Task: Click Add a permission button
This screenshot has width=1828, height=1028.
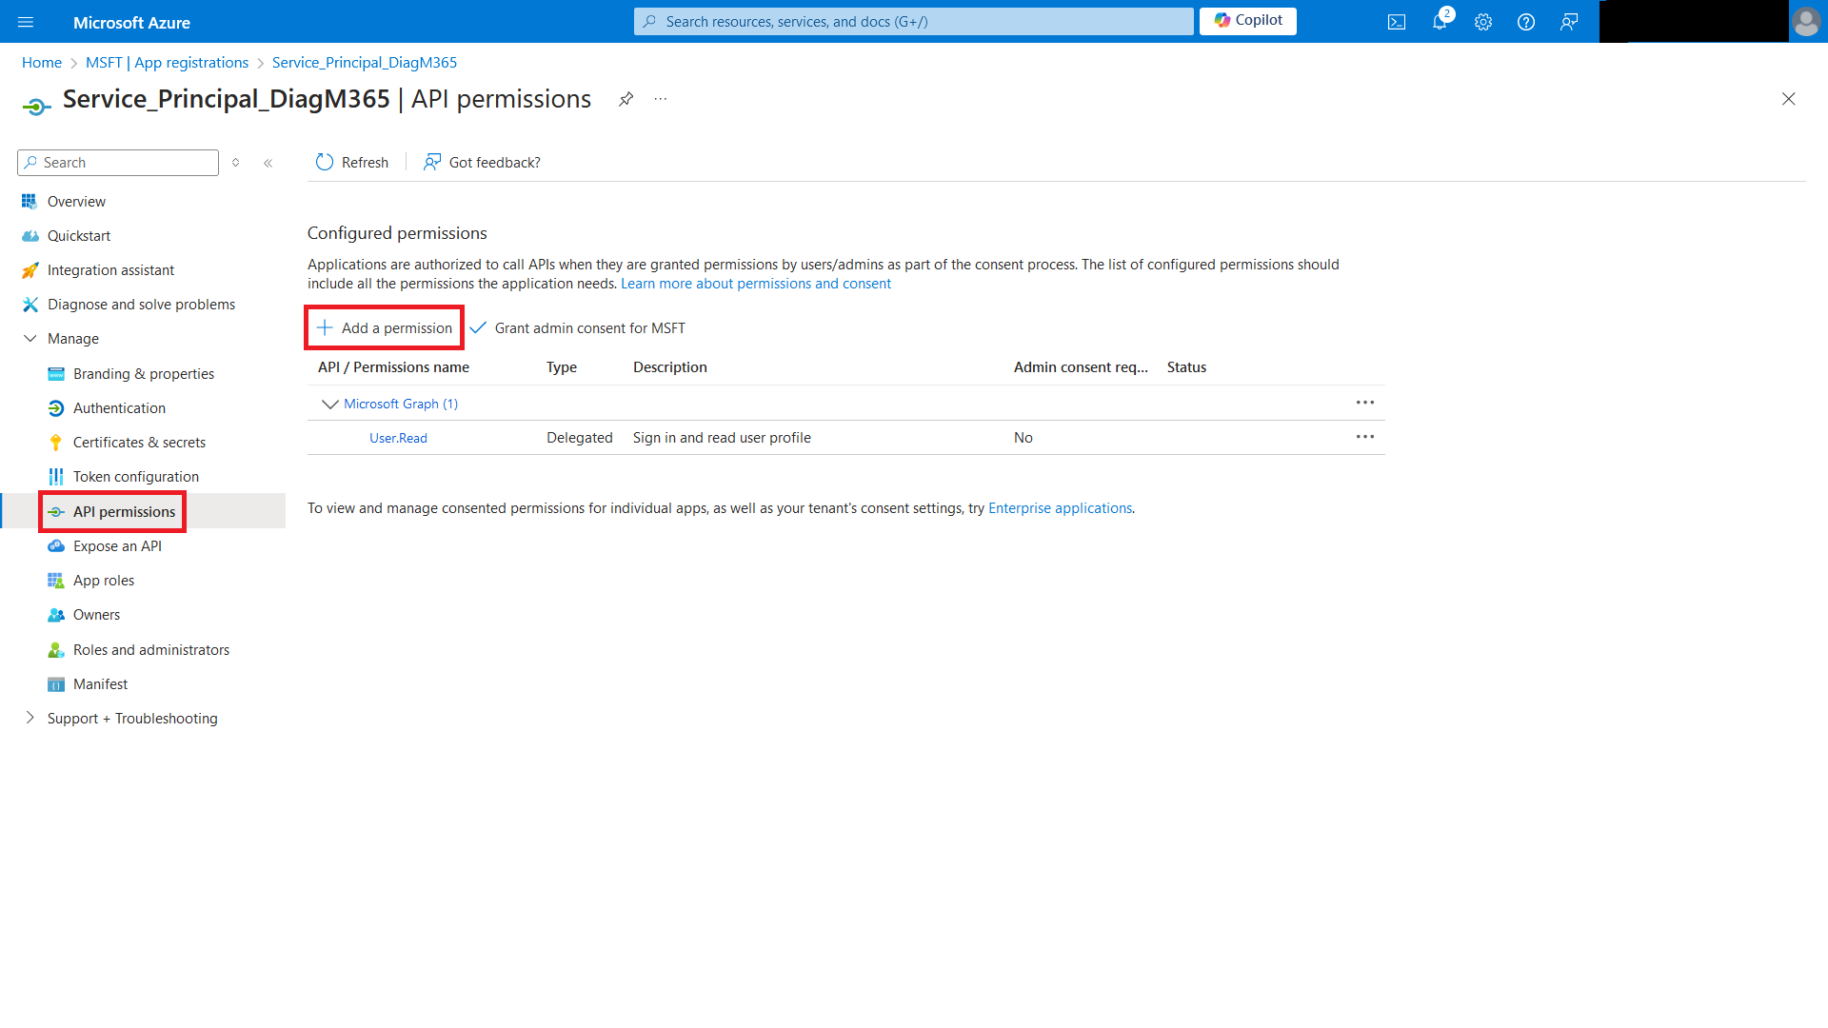Action: 385,328
